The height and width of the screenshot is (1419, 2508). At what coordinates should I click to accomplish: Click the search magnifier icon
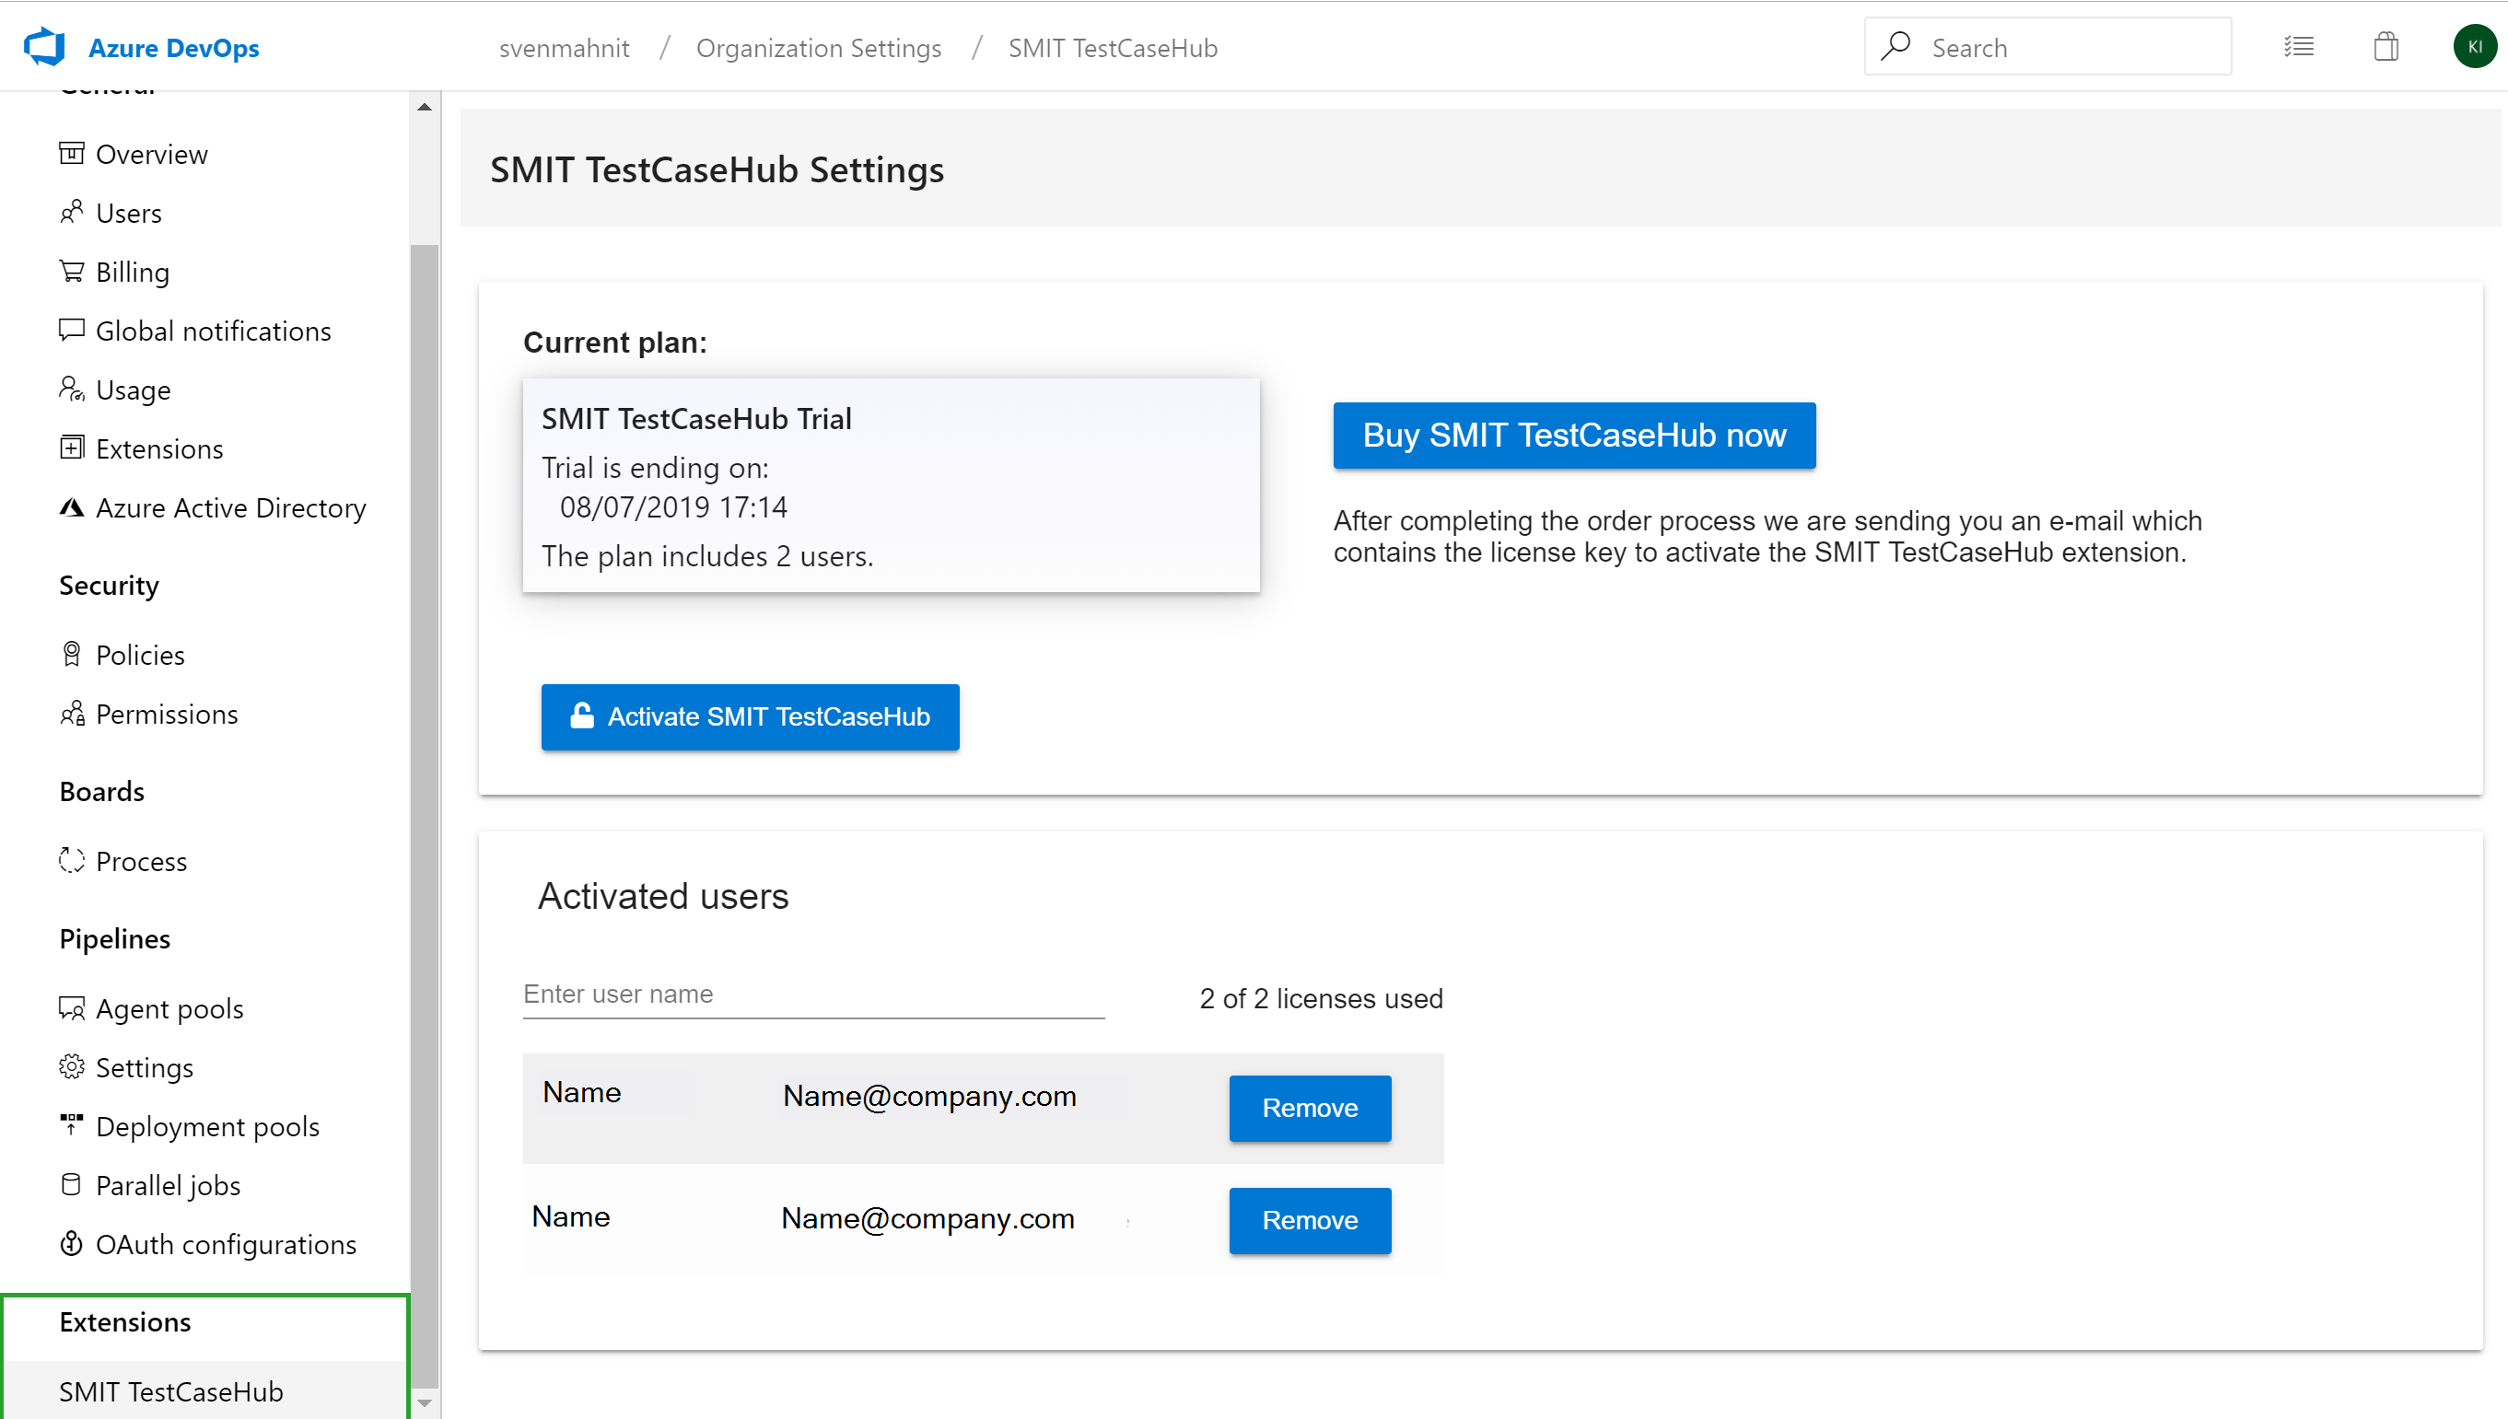(1896, 47)
